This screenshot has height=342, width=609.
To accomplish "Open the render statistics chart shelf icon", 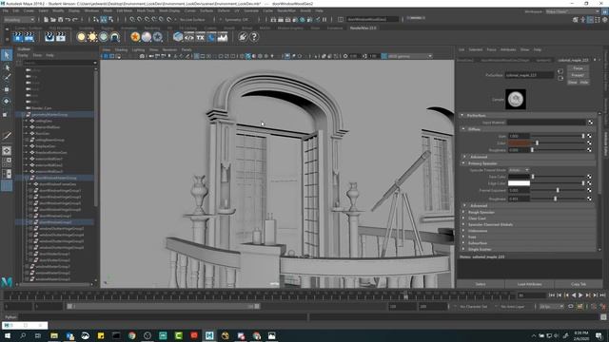I will (223, 37).
